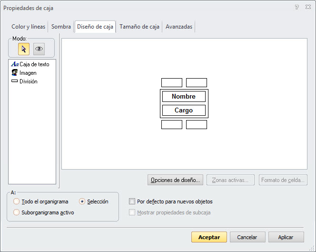Enable Por defecto para nuevos objetos
316x252 pixels.
click(132, 202)
